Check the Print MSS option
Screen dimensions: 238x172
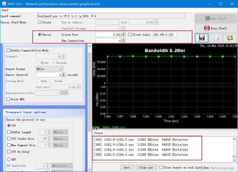(9, 99)
